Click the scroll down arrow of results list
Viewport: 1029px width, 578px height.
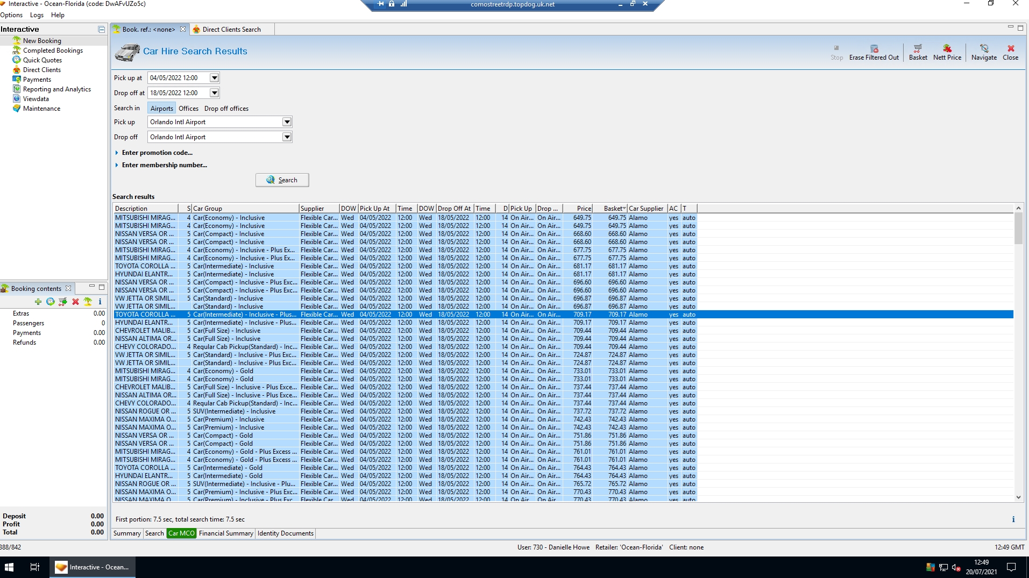[x=1018, y=498]
